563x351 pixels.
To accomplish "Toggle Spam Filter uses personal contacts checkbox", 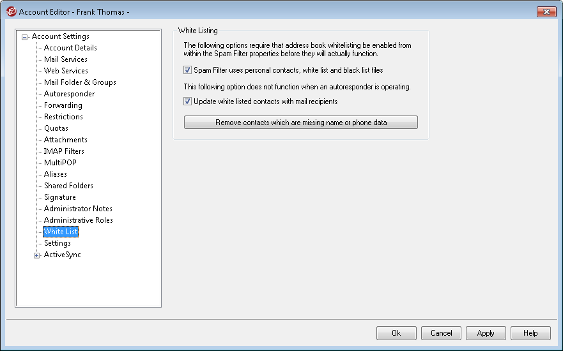I will [x=188, y=70].
